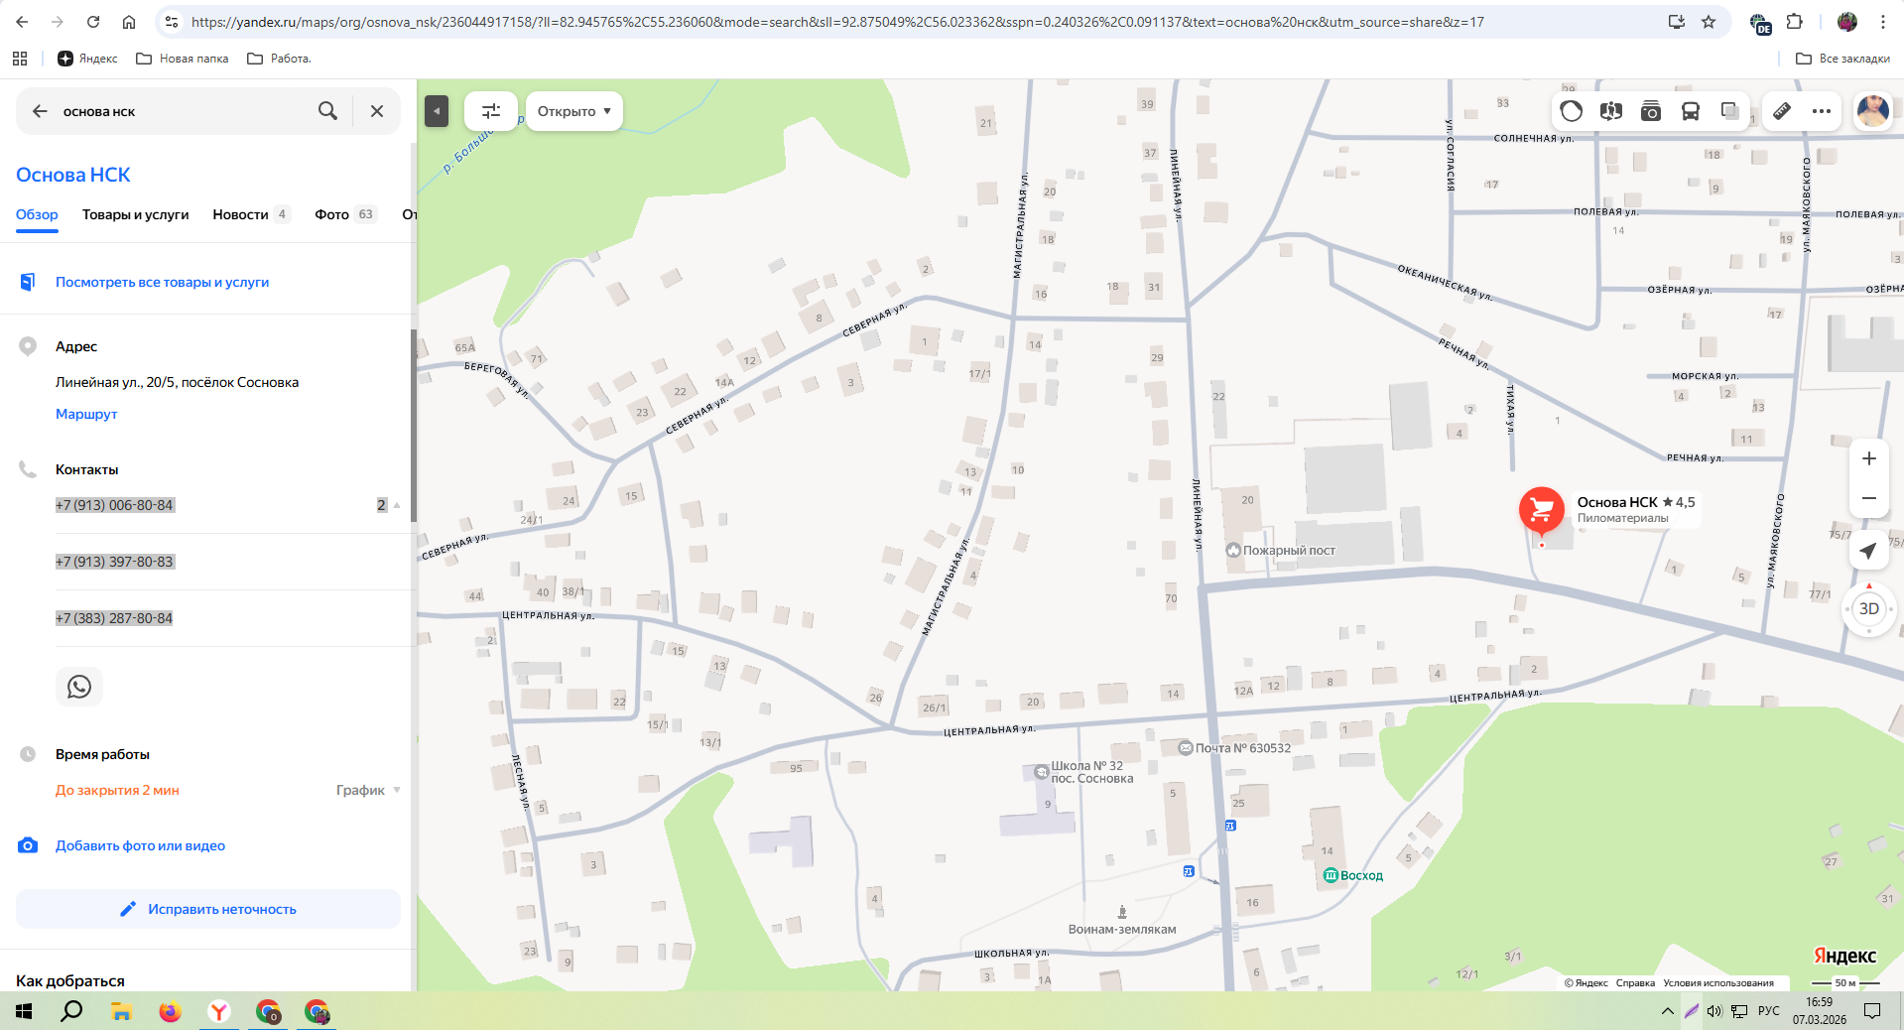Click the Маршрут link
This screenshot has width=1904, height=1030.
(86, 414)
